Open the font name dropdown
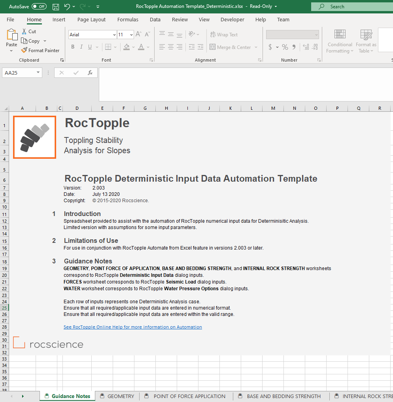This screenshot has height=402, width=393. [x=114, y=35]
